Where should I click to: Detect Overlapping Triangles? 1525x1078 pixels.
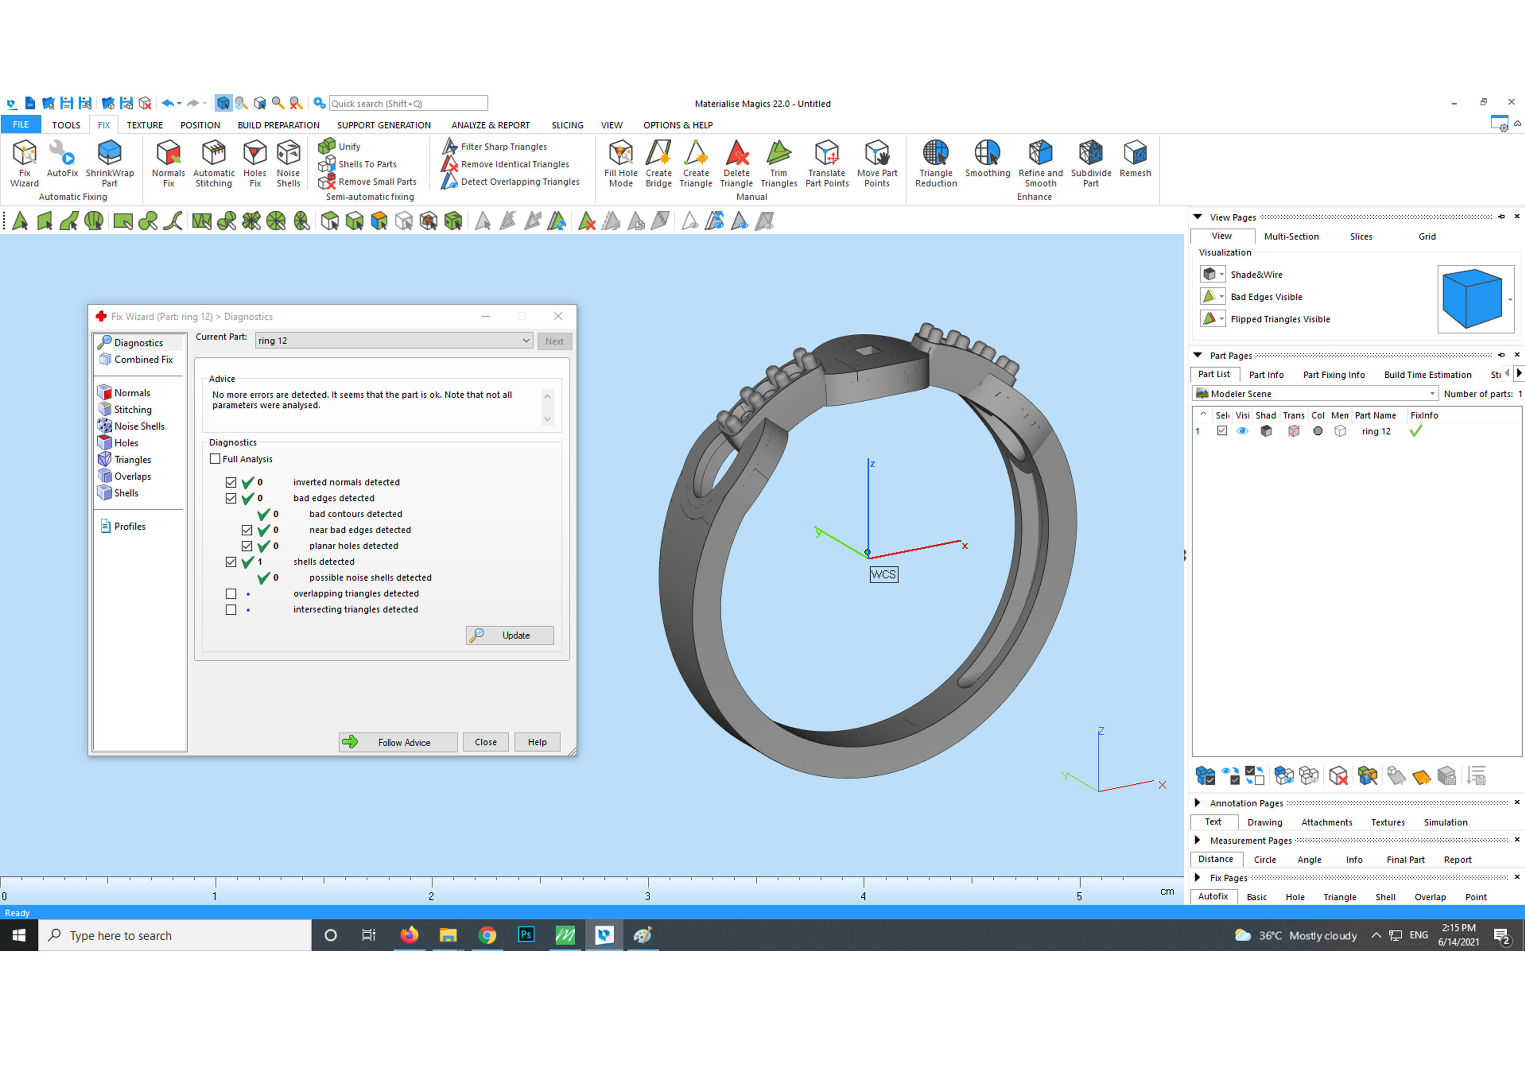(x=511, y=181)
